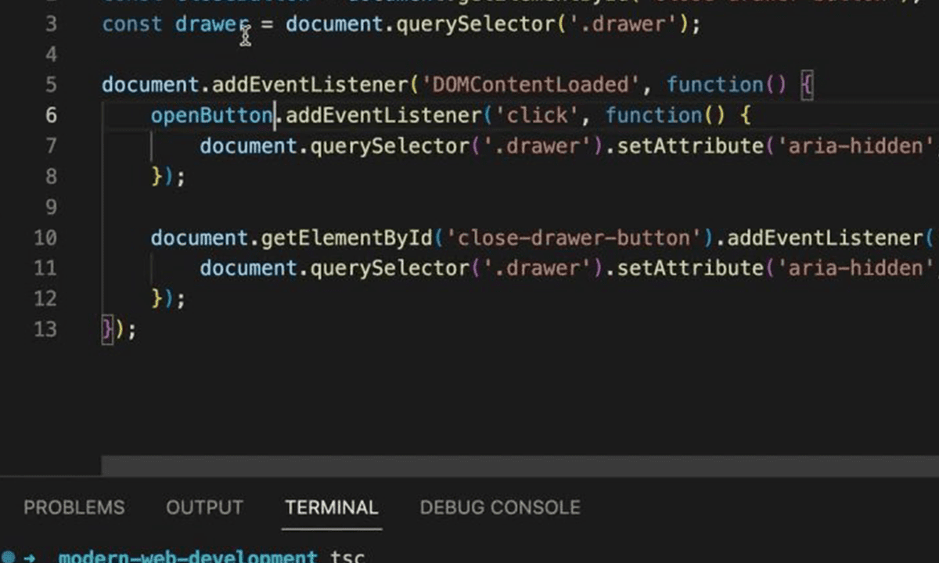Image resolution: width=939 pixels, height=563 pixels.
Task: Click the closing brace on line 13
Action: tap(106, 328)
